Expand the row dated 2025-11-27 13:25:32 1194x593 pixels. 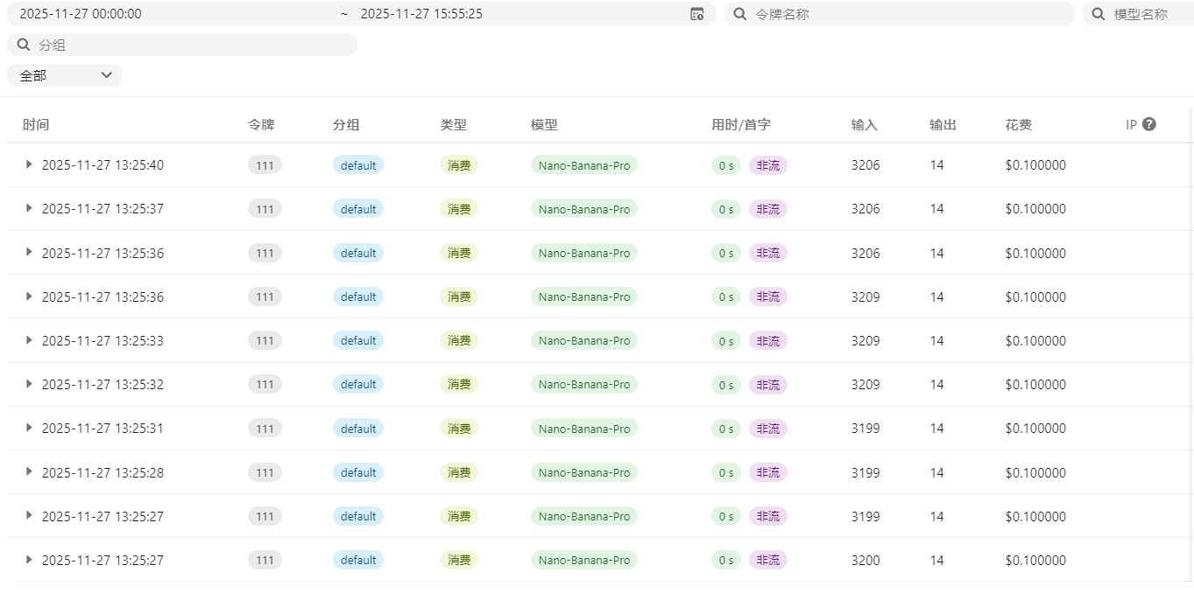pyautogui.click(x=29, y=383)
